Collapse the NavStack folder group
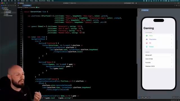 (x=3, y=10)
